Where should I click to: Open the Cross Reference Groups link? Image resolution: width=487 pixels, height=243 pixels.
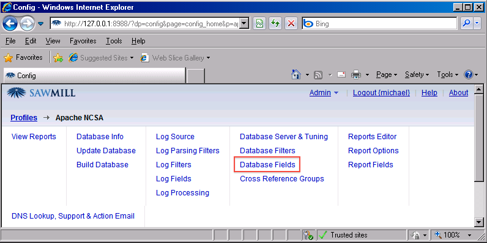282,179
